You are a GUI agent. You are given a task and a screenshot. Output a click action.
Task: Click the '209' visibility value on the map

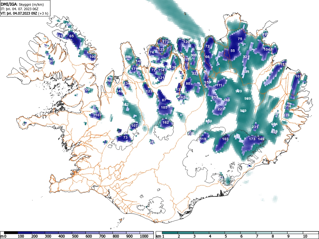coord(87,90)
